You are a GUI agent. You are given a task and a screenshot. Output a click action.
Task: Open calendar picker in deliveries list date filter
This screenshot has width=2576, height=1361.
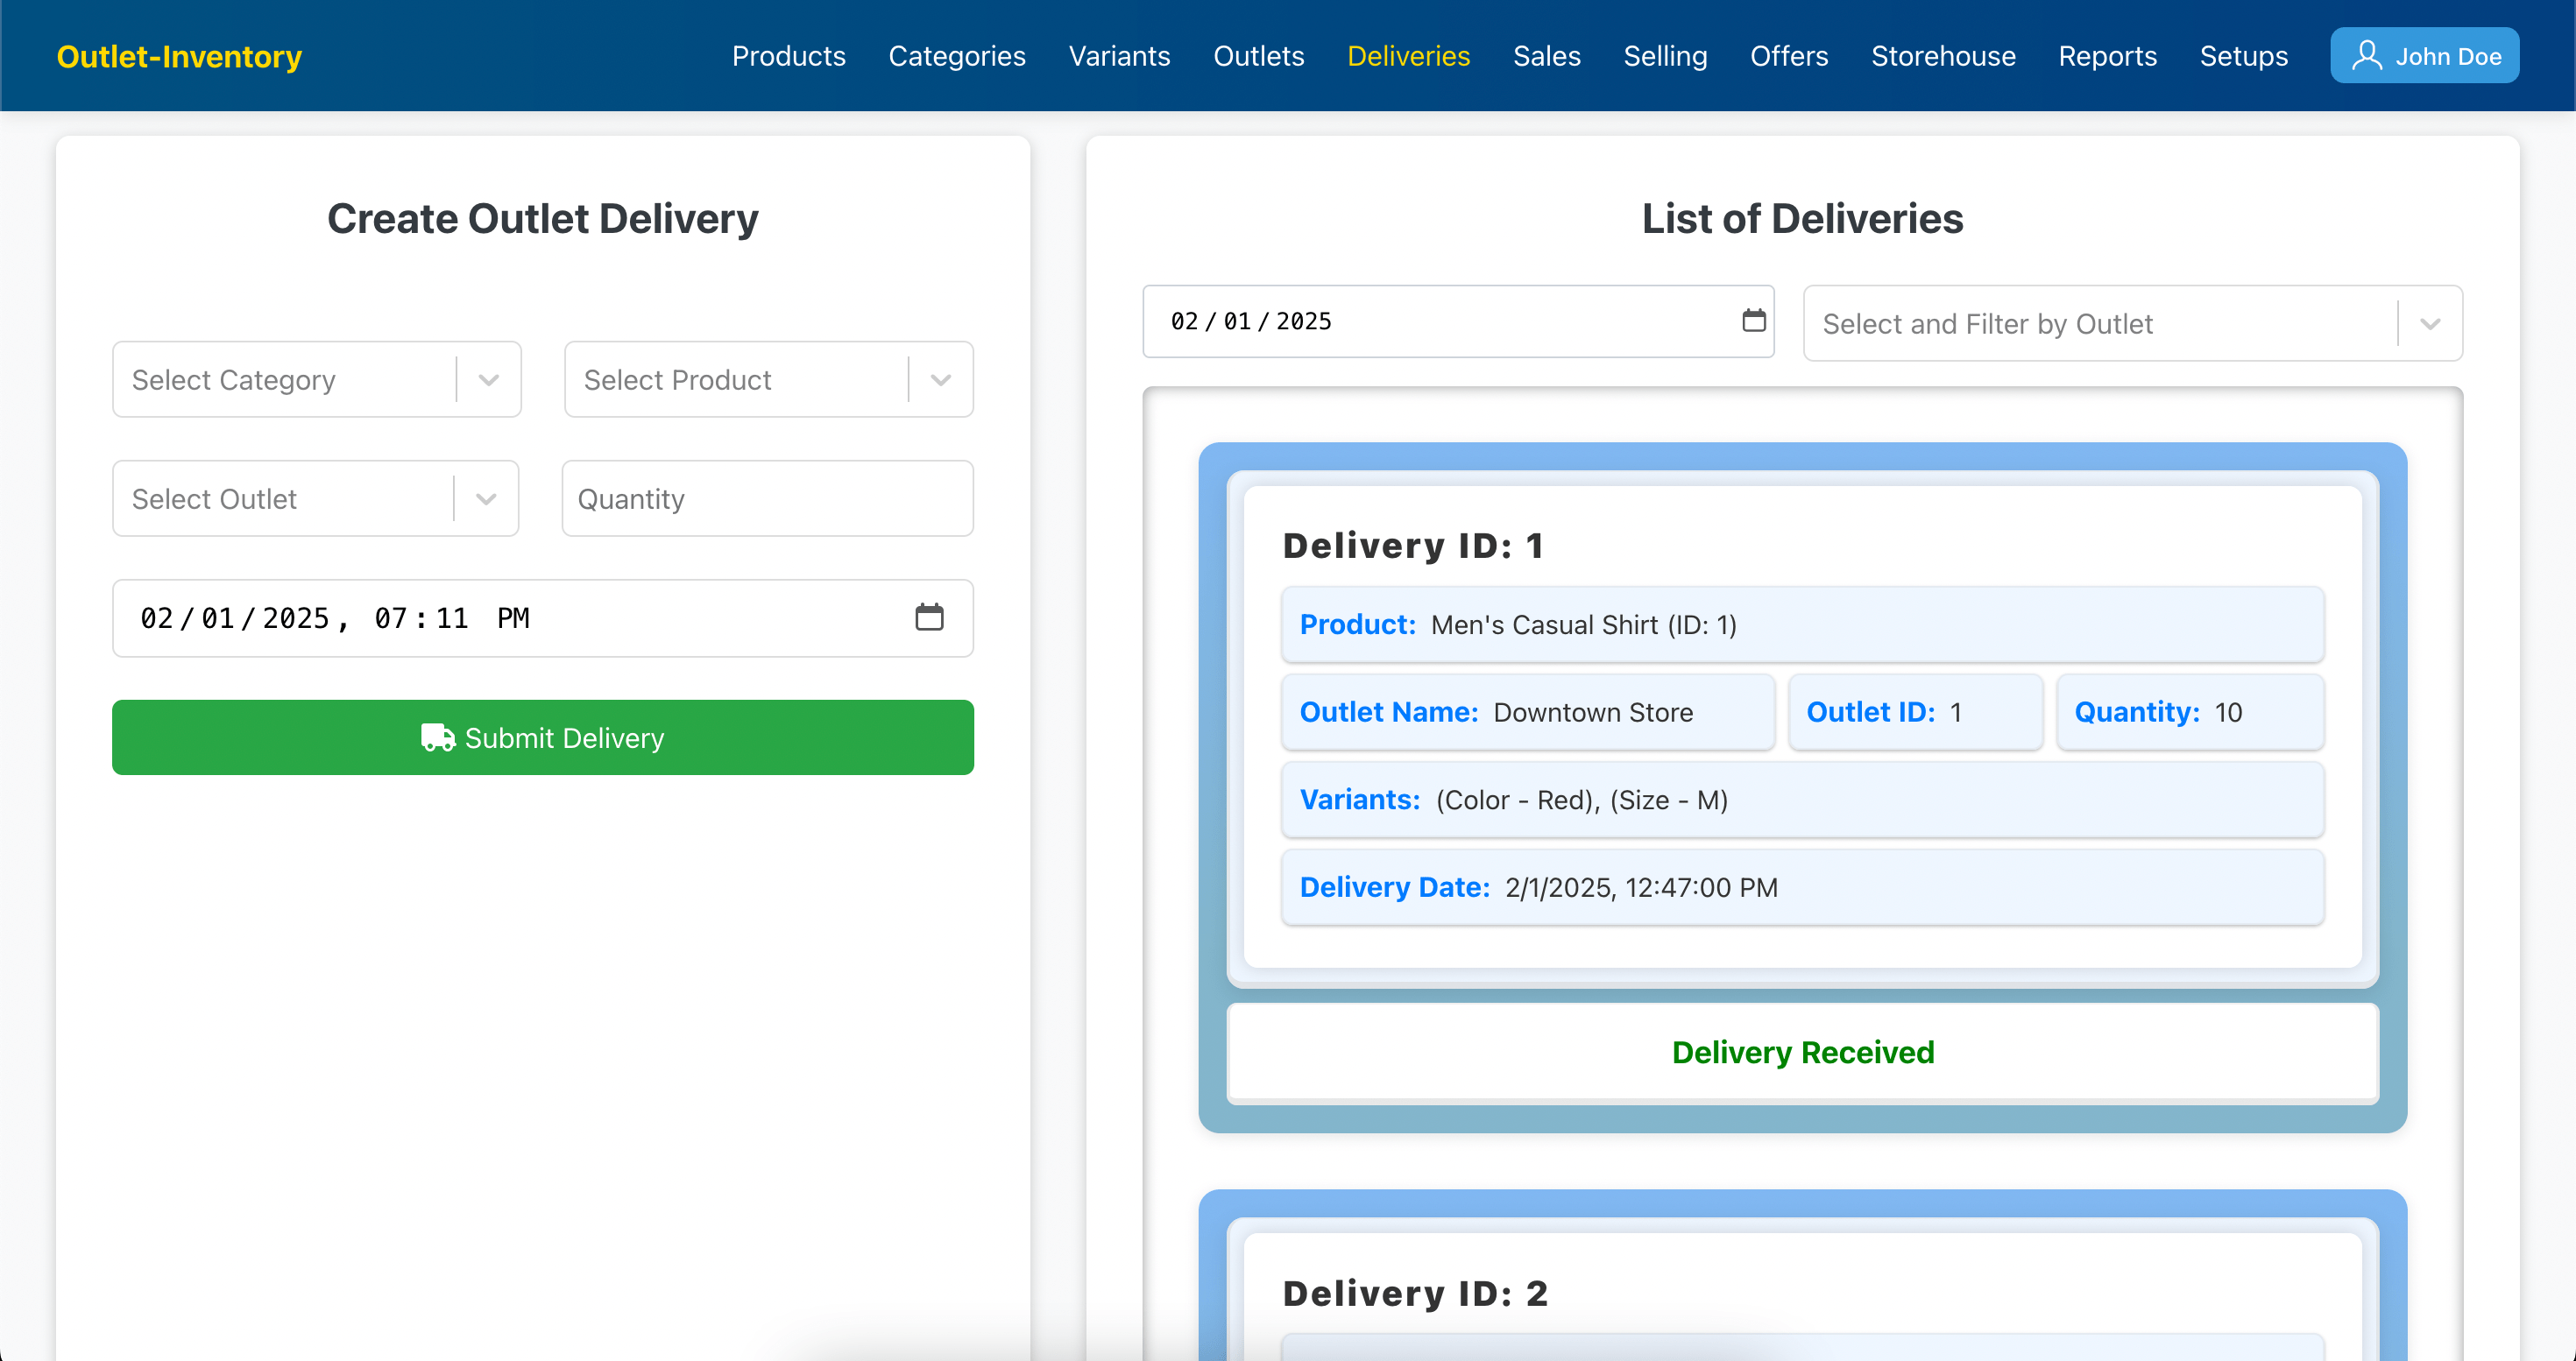1753,321
